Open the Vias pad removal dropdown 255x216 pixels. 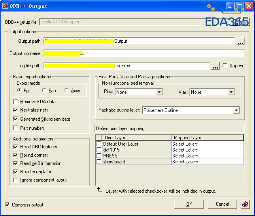click(x=231, y=92)
